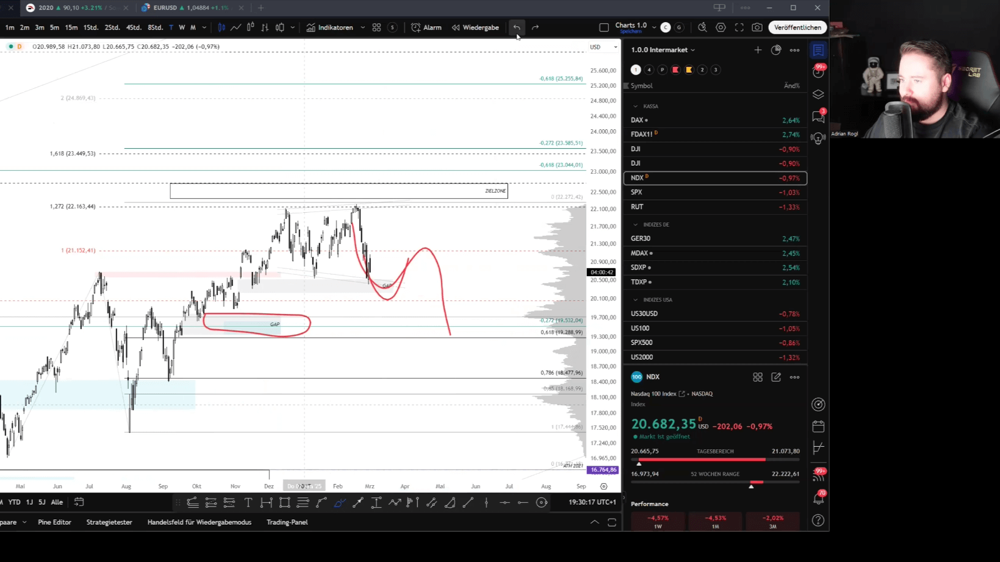Open indicator templates grid icon

click(376, 27)
